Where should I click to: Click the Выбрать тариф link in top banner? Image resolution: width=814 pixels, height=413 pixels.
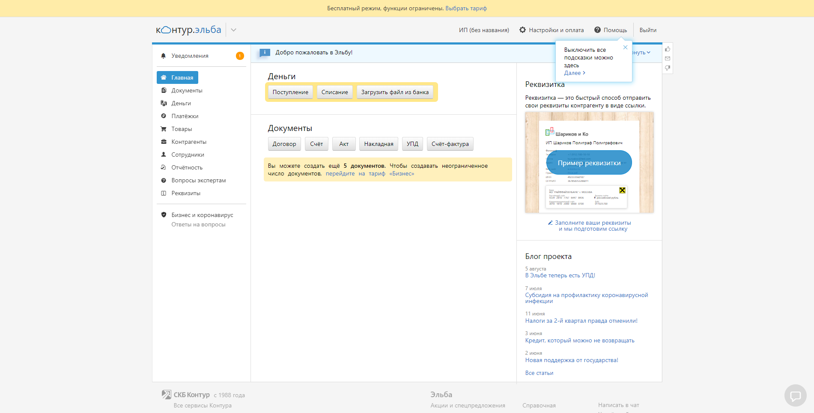click(466, 8)
